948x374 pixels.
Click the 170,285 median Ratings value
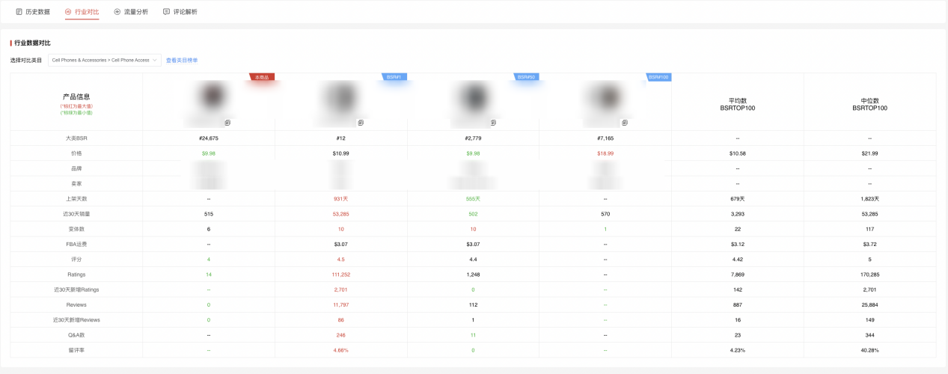869,275
